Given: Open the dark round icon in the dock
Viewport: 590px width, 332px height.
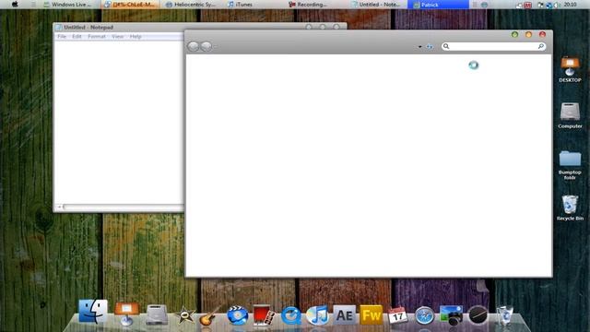Looking at the screenshot, I should click(x=478, y=315).
